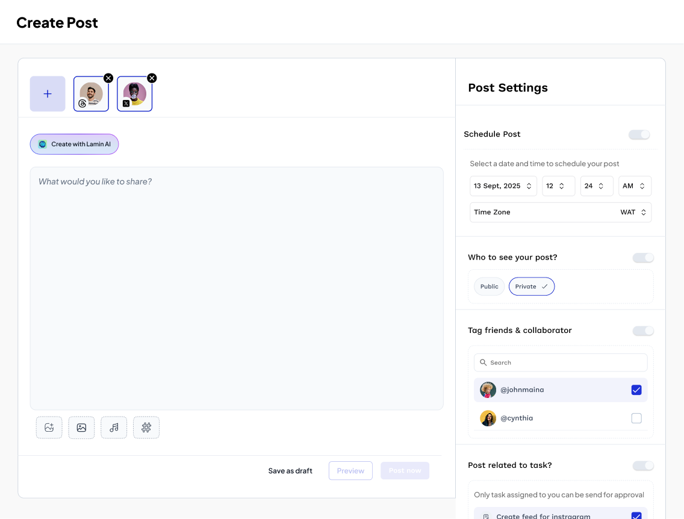The image size is (684, 519).
Task: Select the Private visibility option
Action: [x=532, y=286]
